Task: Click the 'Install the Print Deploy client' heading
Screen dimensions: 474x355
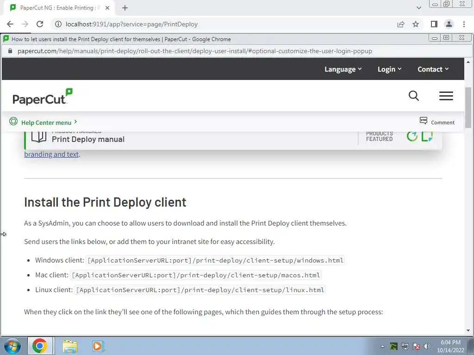Action: 105,202
